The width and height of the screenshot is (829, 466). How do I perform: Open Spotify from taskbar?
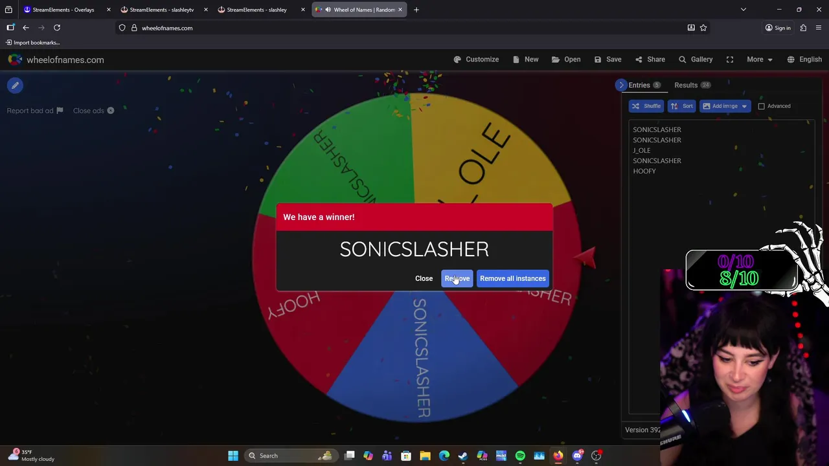coord(520,456)
